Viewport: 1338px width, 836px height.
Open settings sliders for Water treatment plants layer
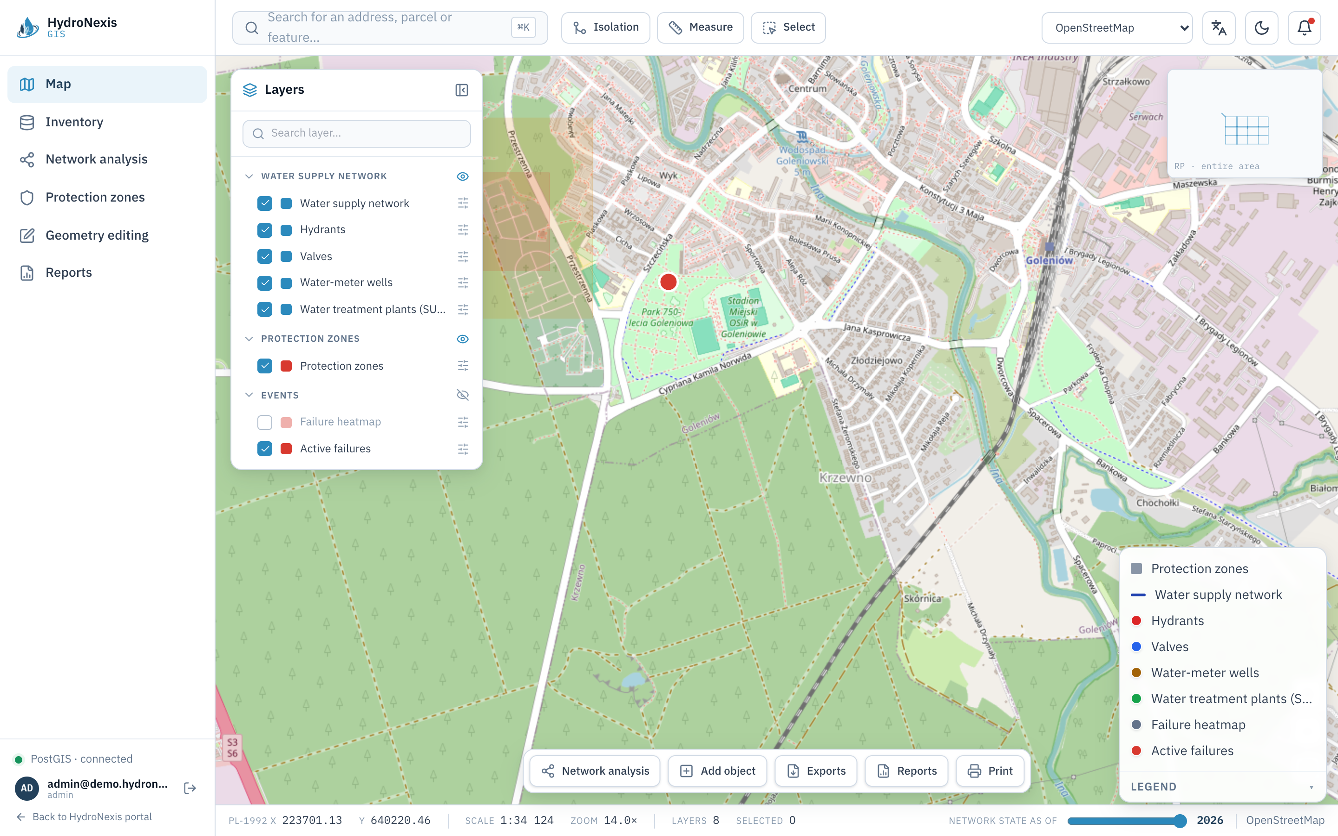point(463,310)
